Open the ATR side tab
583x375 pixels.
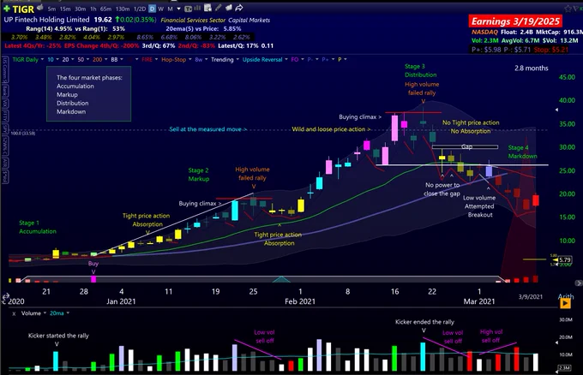click(4, 163)
